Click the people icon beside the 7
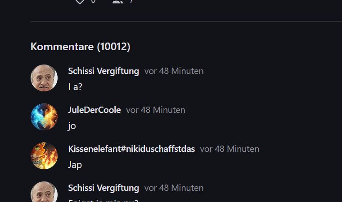 [x=117, y=1]
